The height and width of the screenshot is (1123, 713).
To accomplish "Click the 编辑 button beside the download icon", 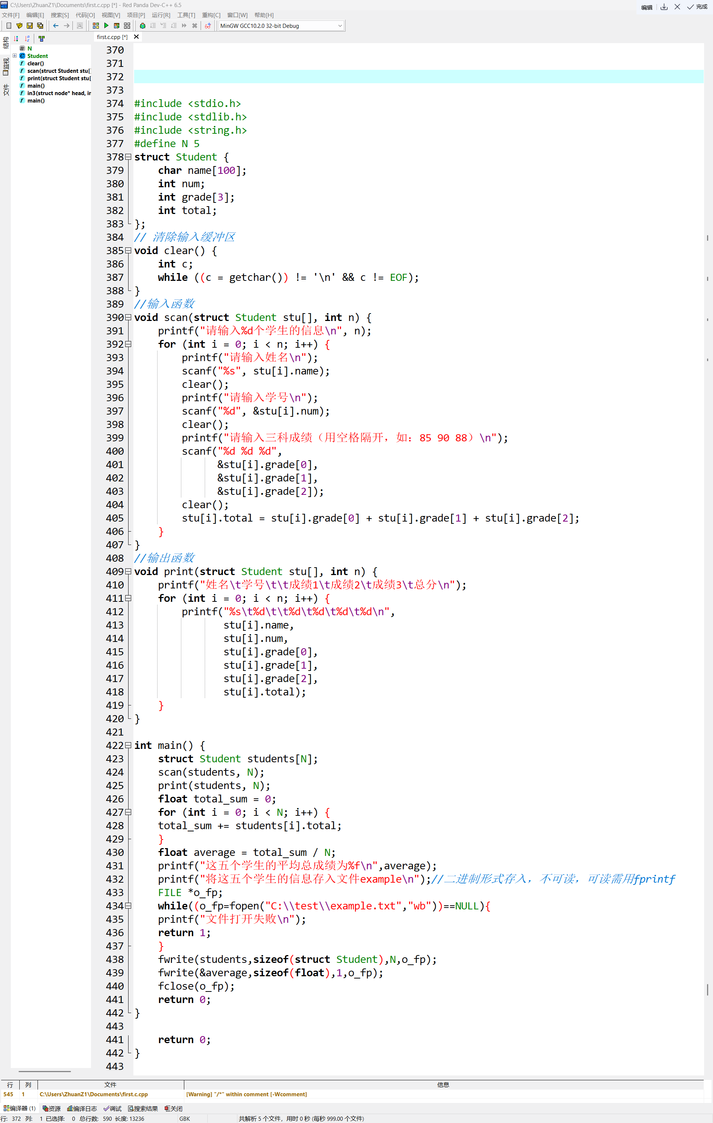I will tap(647, 7).
